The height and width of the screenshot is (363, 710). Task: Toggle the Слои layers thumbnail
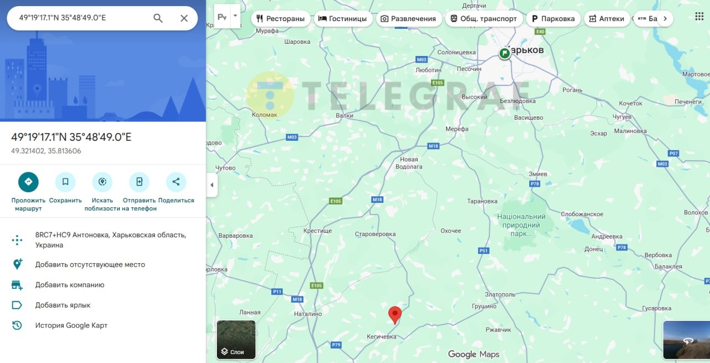point(236,340)
